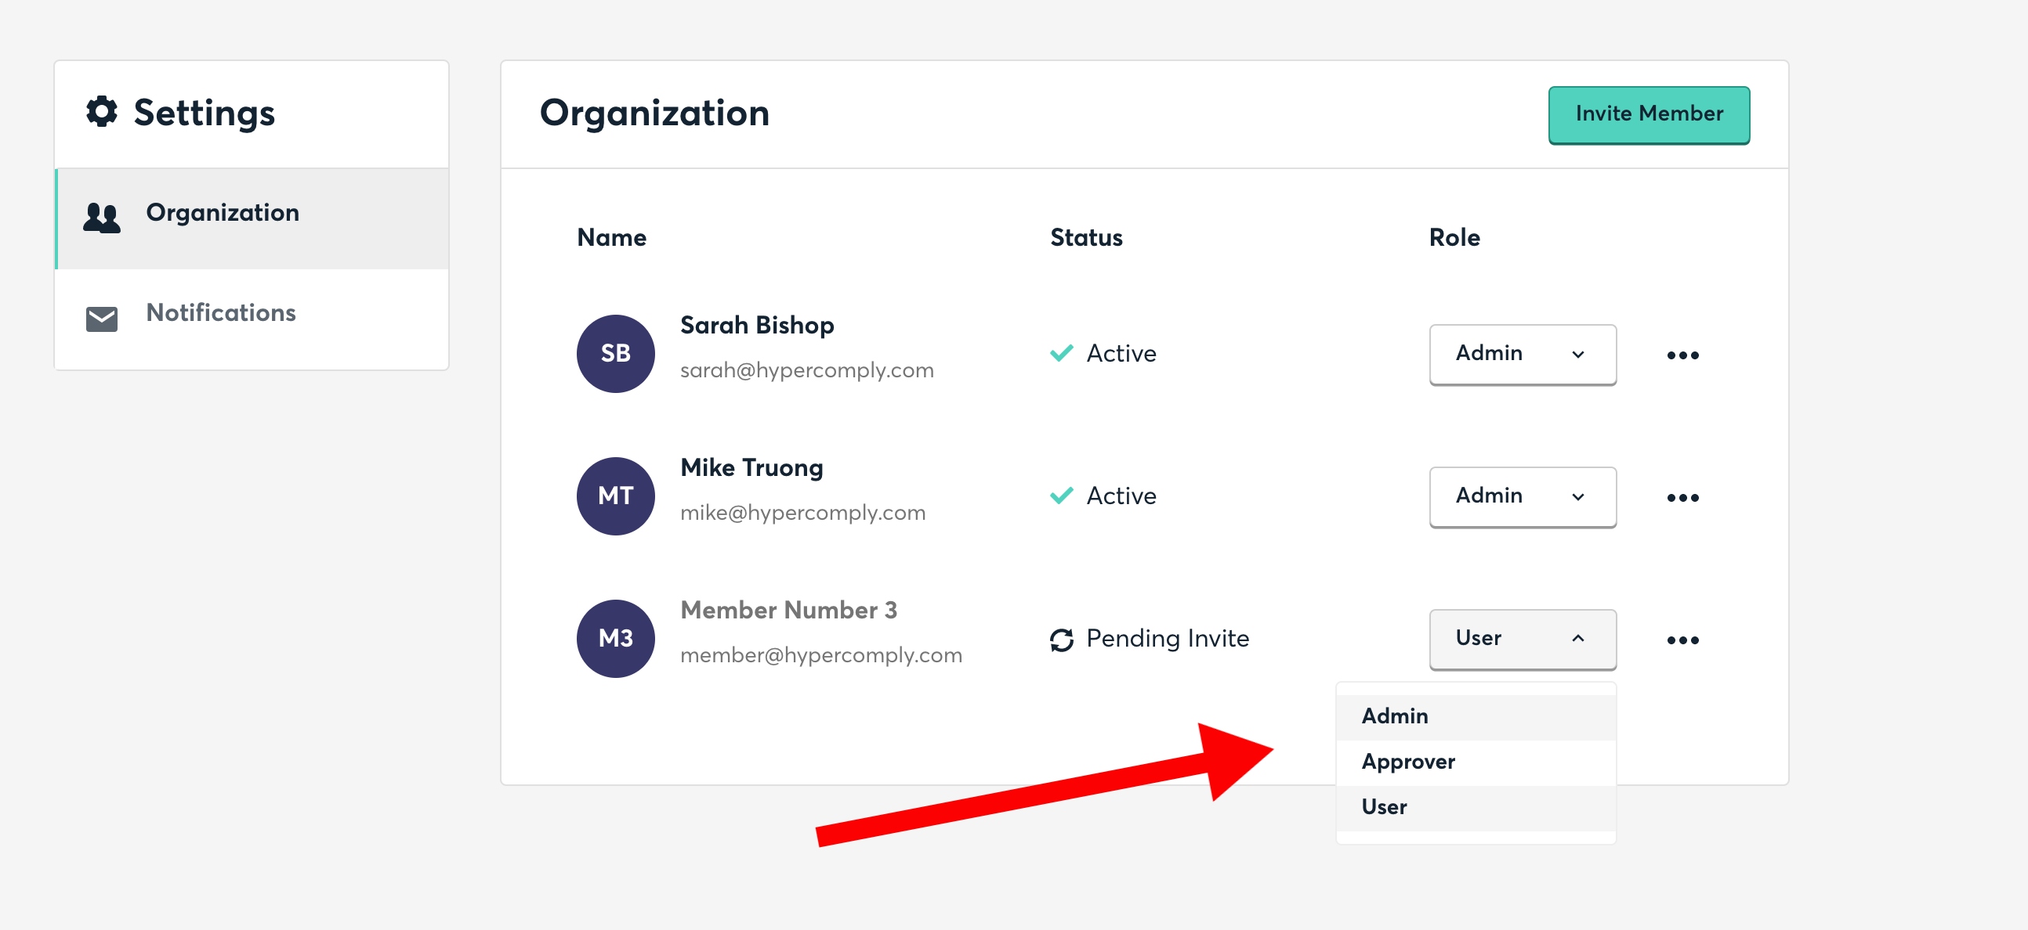Open three-dot menu for Member Number 3

click(1682, 640)
